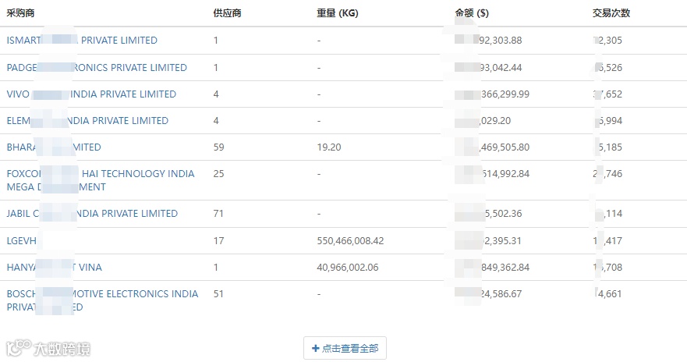
Task: Select supplier count 17 in LGEVH row
Action: tap(218, 240)
